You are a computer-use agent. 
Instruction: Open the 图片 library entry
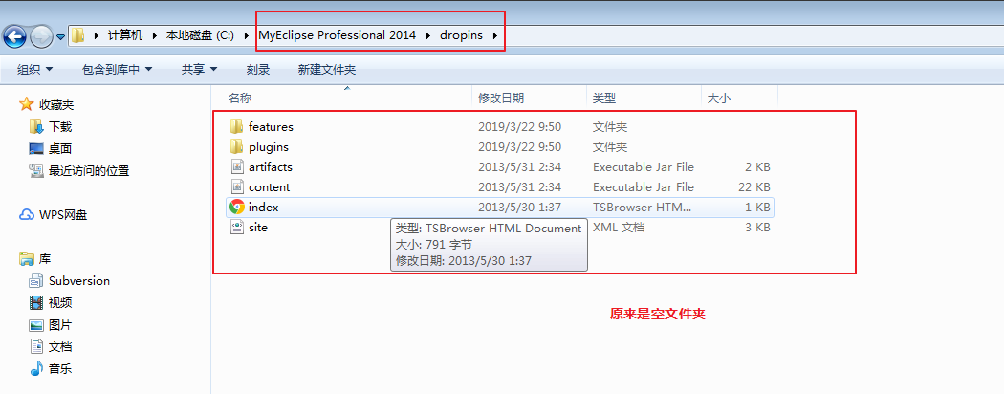click(60, 325)
